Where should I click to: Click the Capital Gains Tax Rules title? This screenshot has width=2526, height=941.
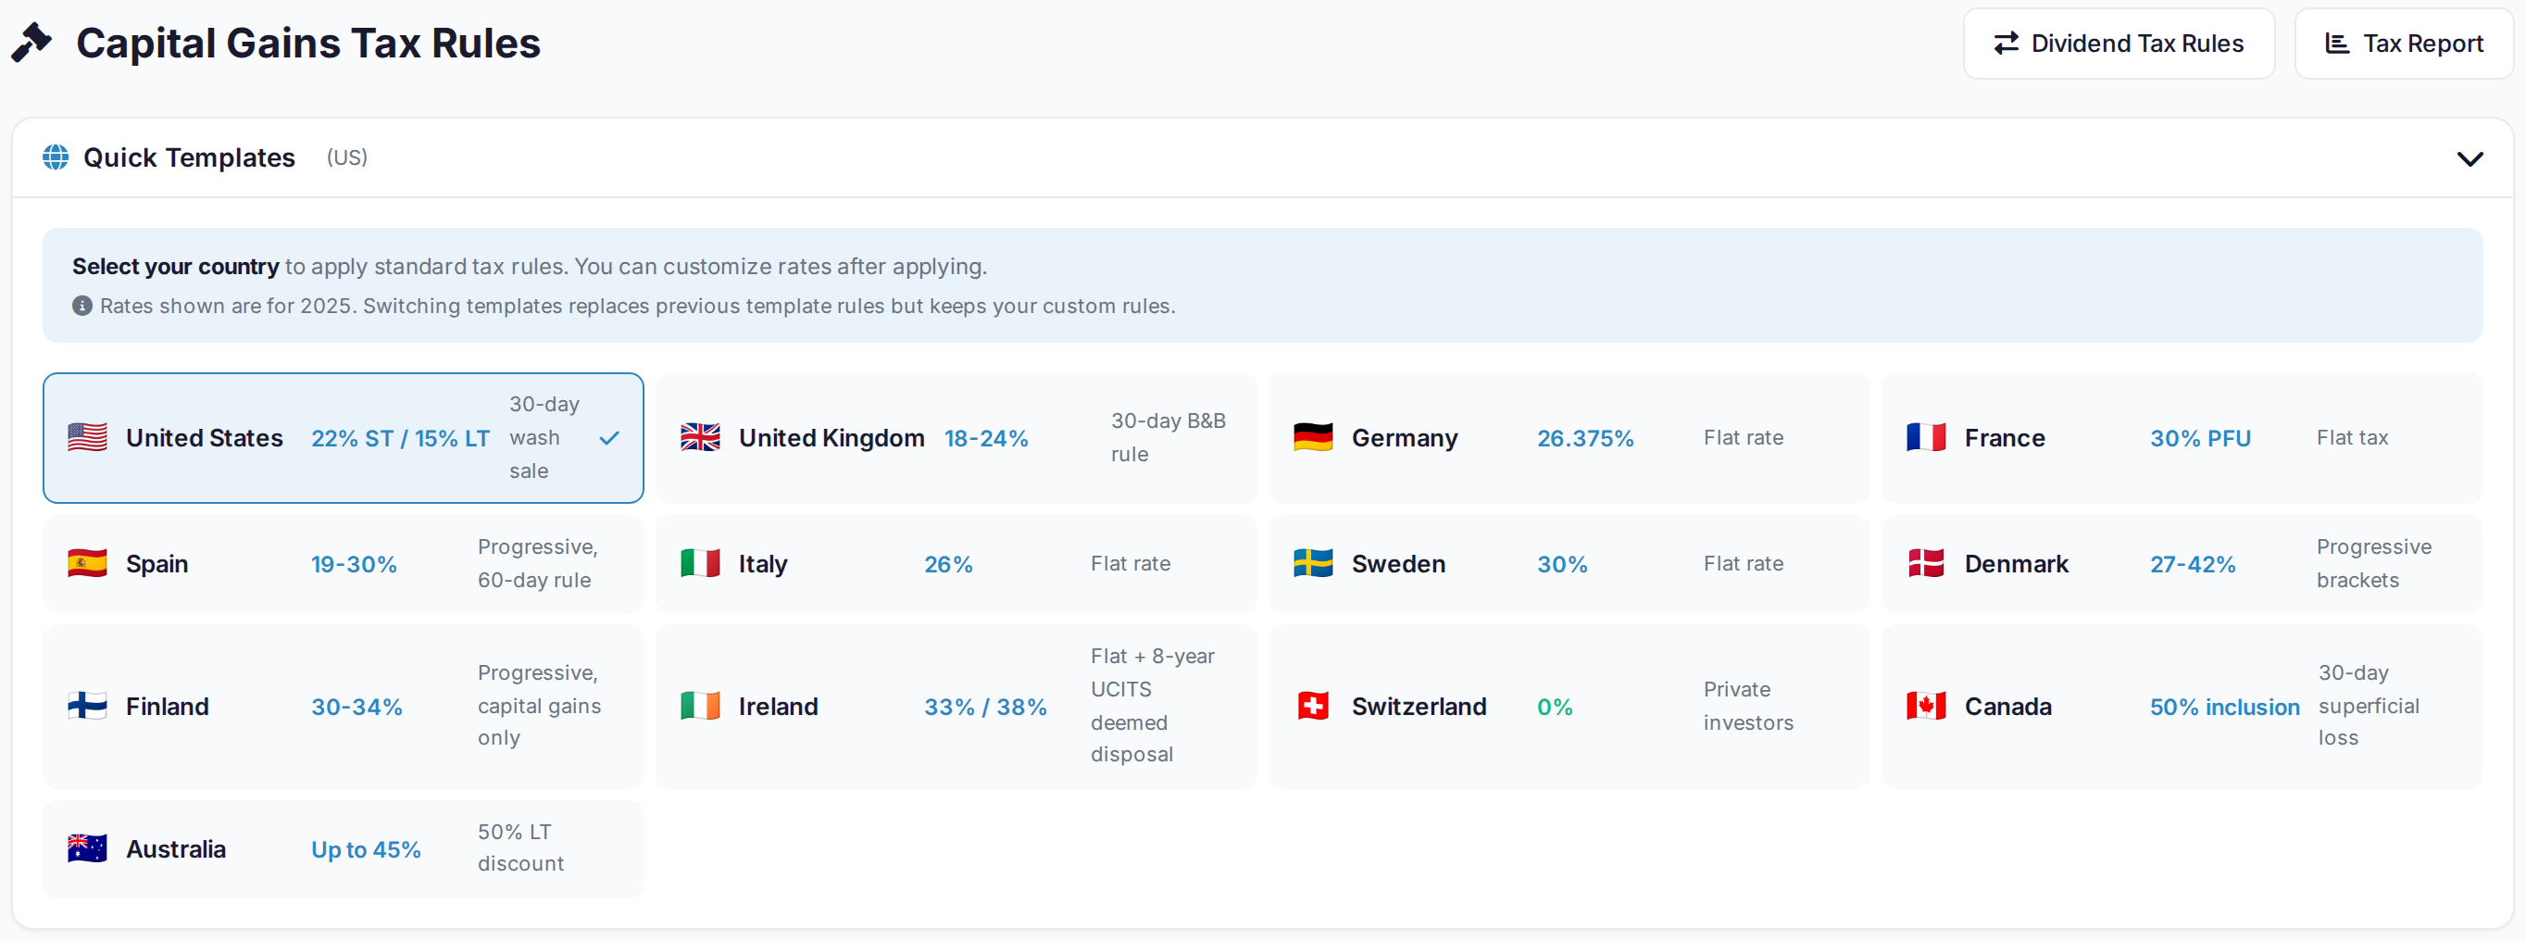(x=308, y=44)
